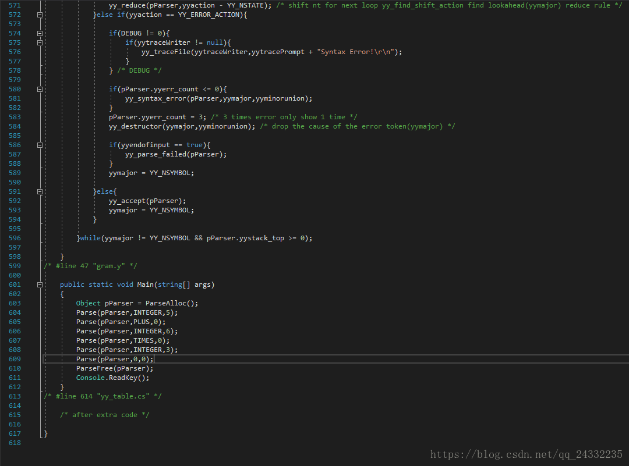Viewport: 629px width, 466px height.
Task: Click on yy_accept(pParser) call
Action: tap(147, 201)
